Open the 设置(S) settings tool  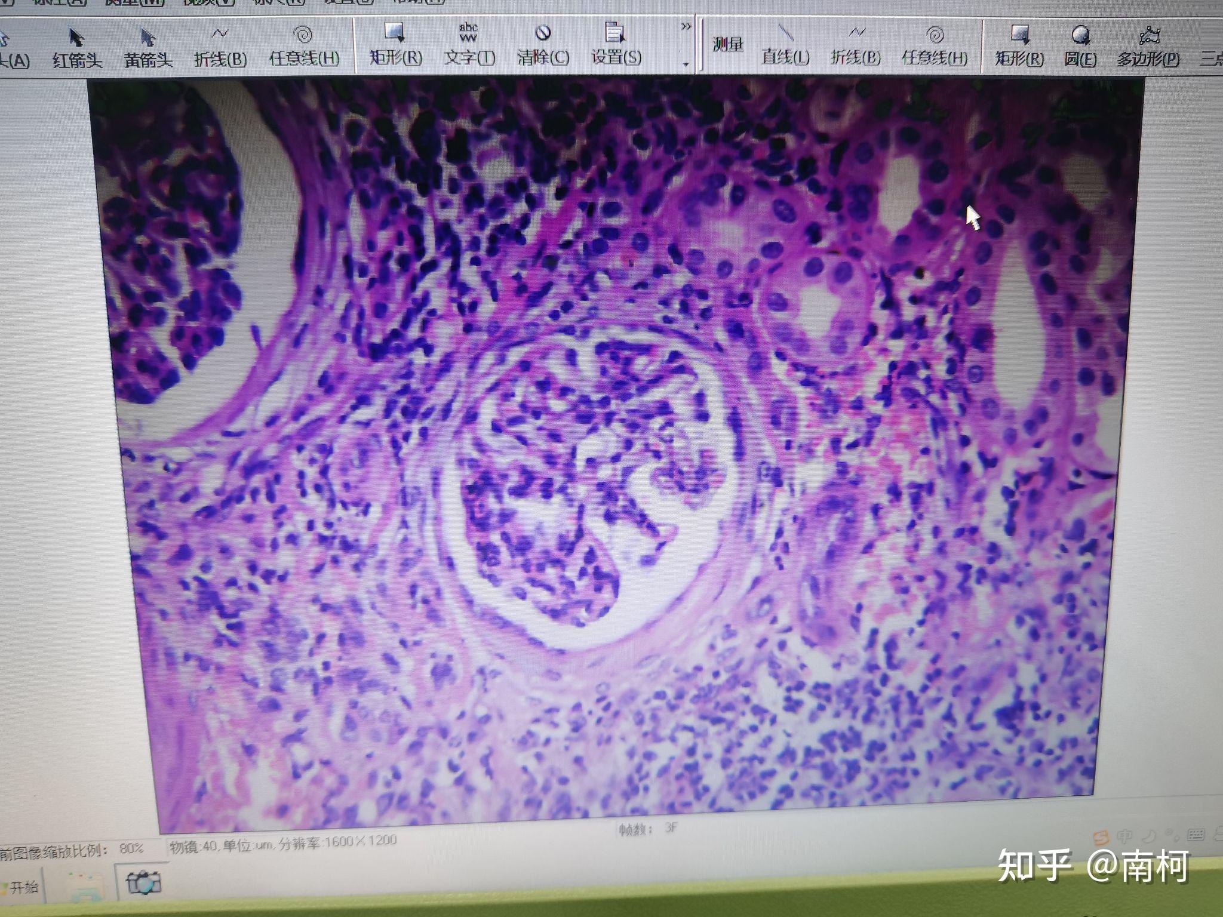coord(616,44)
